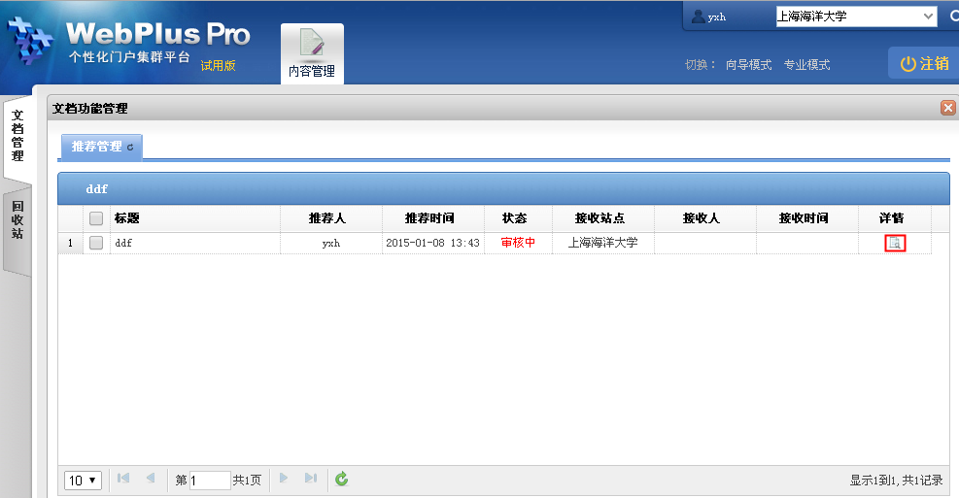
Task: Click the search magnifier icon at top right
Action: [952, 17]
